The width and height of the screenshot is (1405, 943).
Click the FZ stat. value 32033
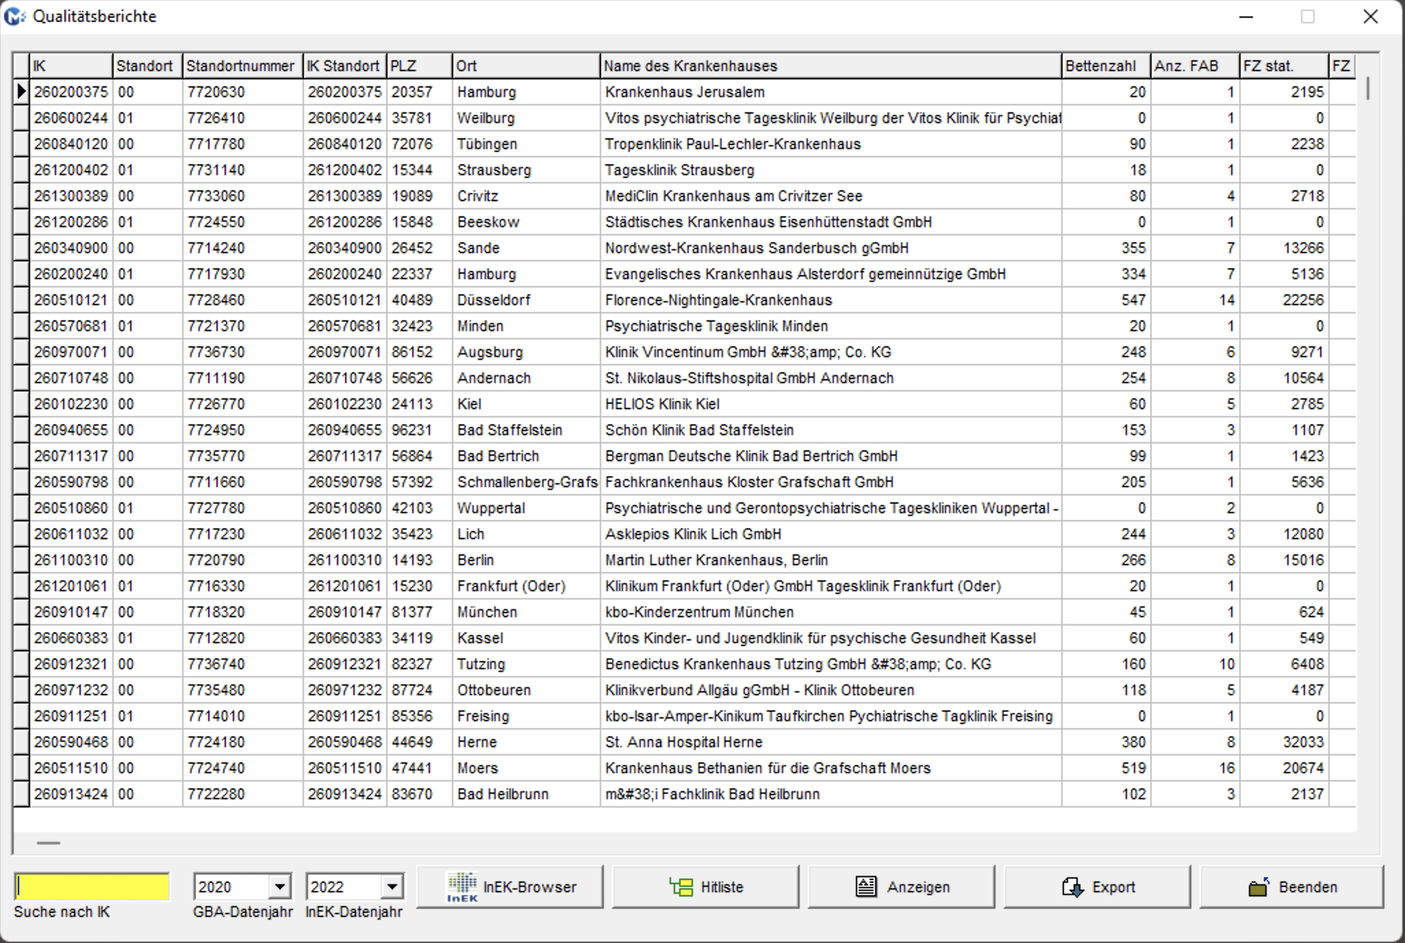coord(1284,742)
